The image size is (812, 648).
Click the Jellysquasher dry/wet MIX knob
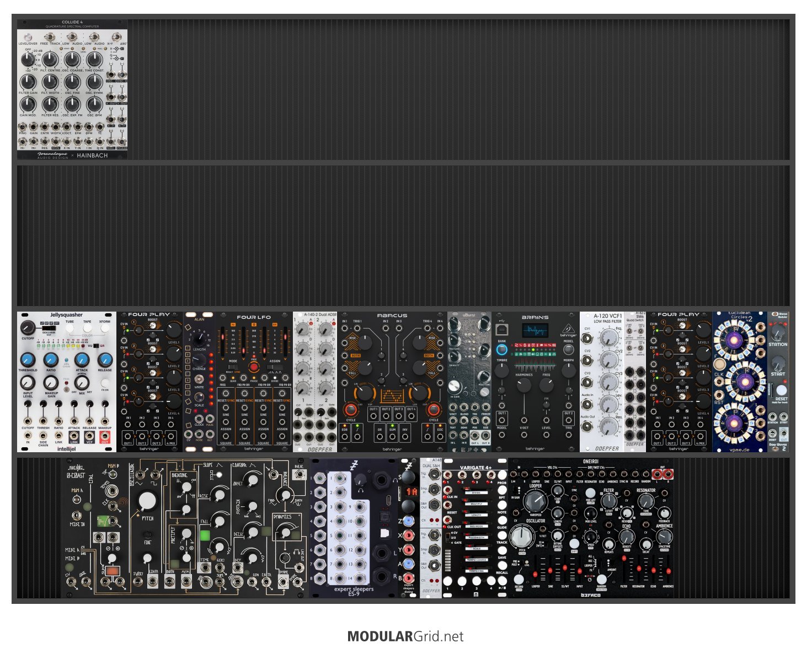coord(82,382)
